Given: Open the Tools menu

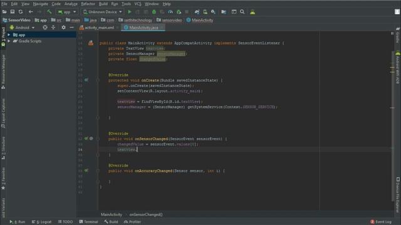Looking at the screenshot, I should coord(126,4).
